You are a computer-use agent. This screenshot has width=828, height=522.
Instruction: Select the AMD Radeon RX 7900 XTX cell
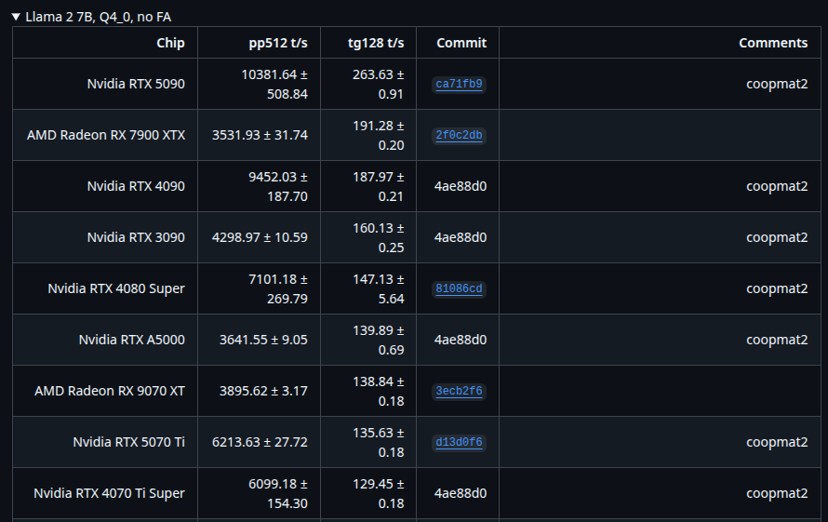[x=106, y=135]
